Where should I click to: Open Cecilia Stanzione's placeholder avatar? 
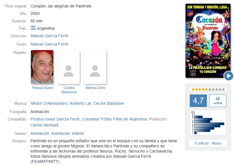click(68, 67)
